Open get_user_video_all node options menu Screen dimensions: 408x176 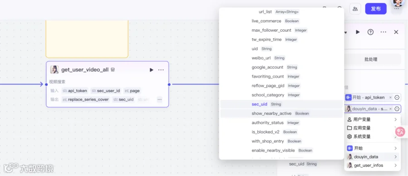pyautogui.click(x=161, y=70)
